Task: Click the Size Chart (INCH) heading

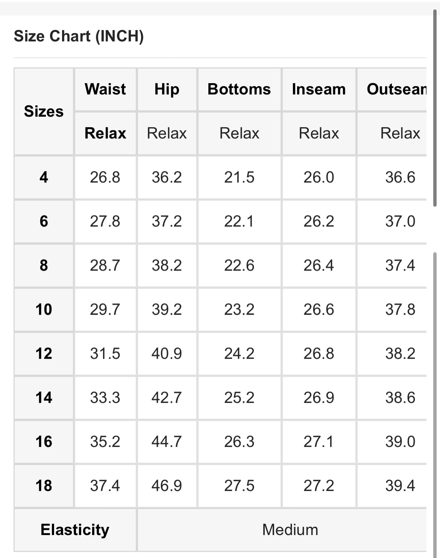Action: coord(79,36)
